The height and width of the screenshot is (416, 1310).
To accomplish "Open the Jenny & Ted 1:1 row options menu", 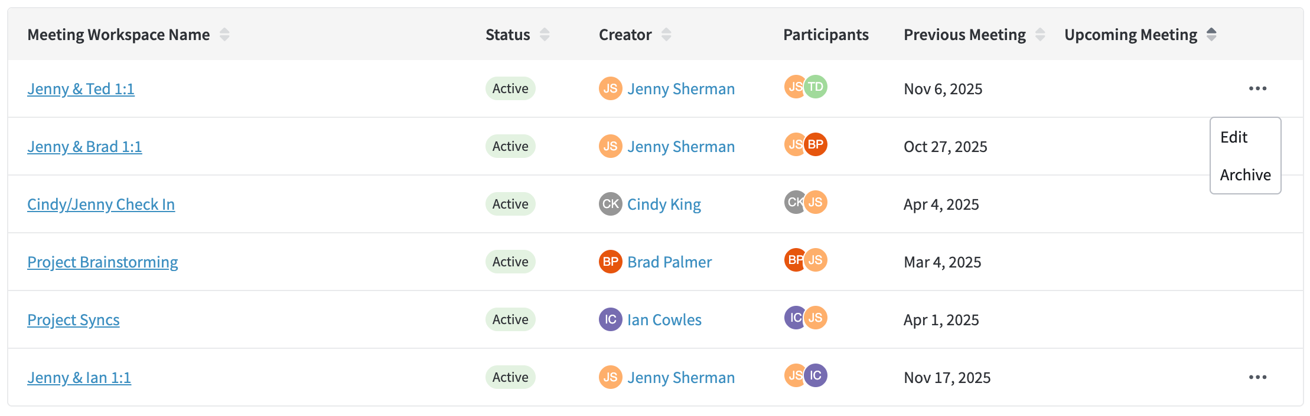I will tap(1257, 88).
